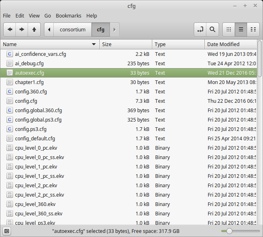Adjust the zoom slider in status bar
The width and height of the screenshot is (263, 237).
(241, 231)
